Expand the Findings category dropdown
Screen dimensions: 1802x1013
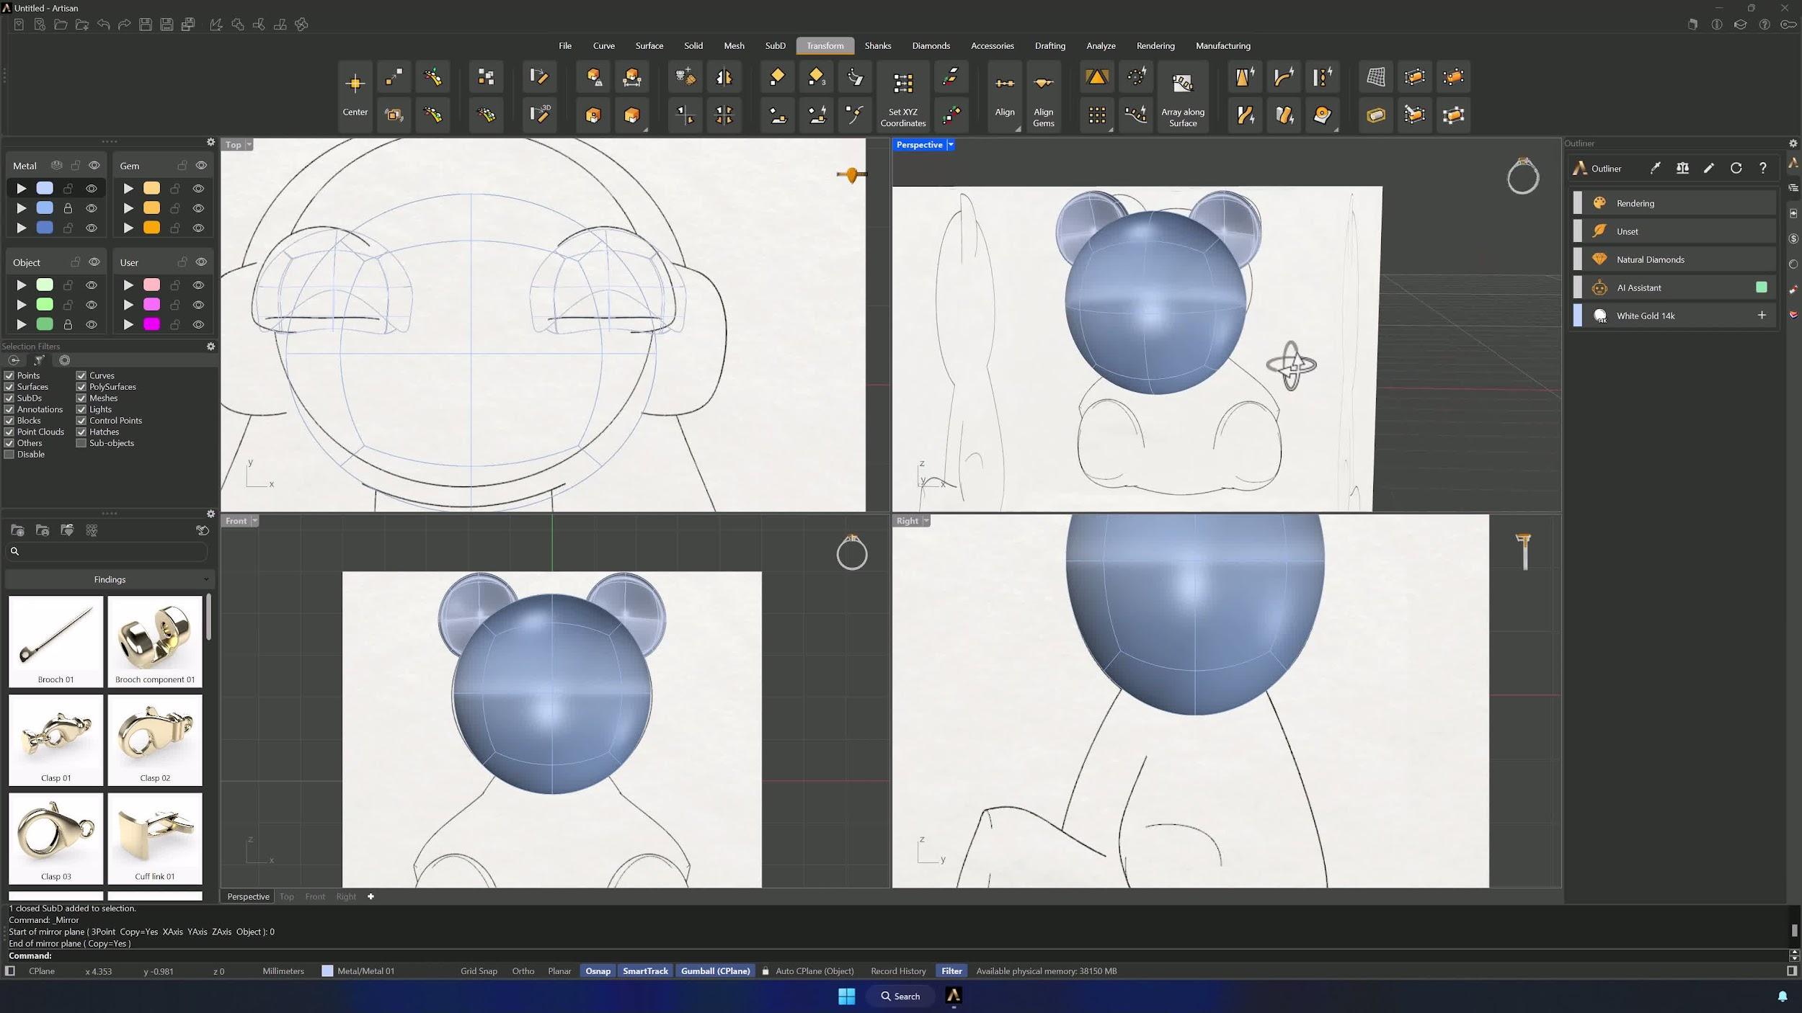[110, 579]
